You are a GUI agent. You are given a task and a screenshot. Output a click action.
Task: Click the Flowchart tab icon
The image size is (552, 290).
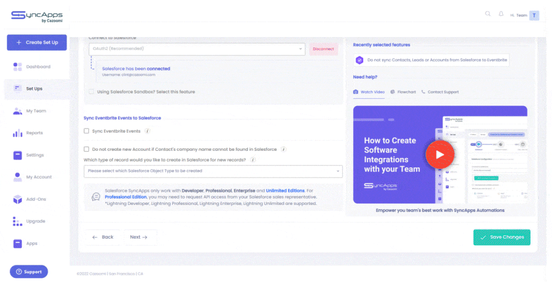pyautogui.click(x=392, y=92)
